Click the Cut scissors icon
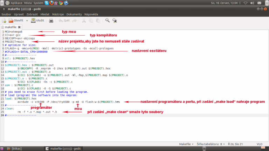The height and width of the screenshot is (151, 269). [84, 21]
